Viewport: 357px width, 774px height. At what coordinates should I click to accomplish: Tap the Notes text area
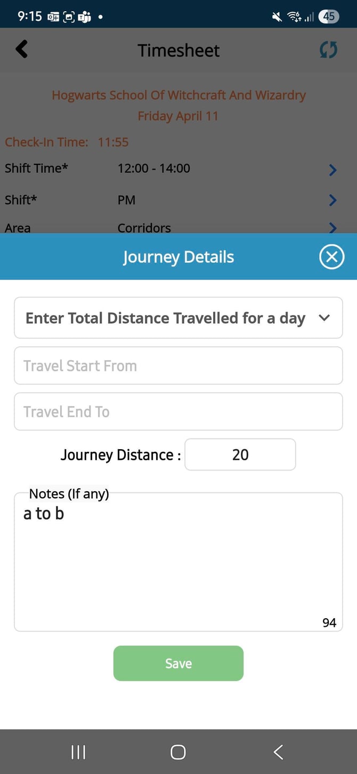coord(178,565)
